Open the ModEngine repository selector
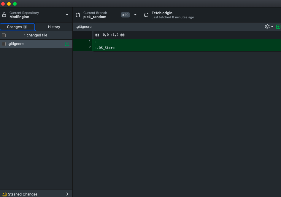This screenshot has height=197, width=281. coord(36,15)
